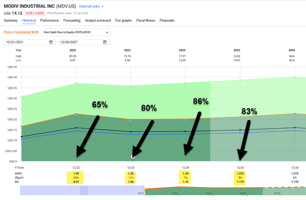Click the white circular marker at 12/23 axis
The height and width of the screenshot is (200, 306).
click(x=133, y=156)
